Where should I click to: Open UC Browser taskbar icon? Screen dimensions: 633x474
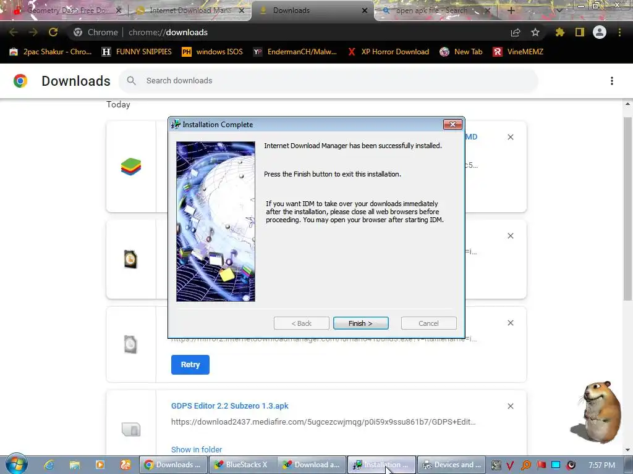(x=125, y=465)
